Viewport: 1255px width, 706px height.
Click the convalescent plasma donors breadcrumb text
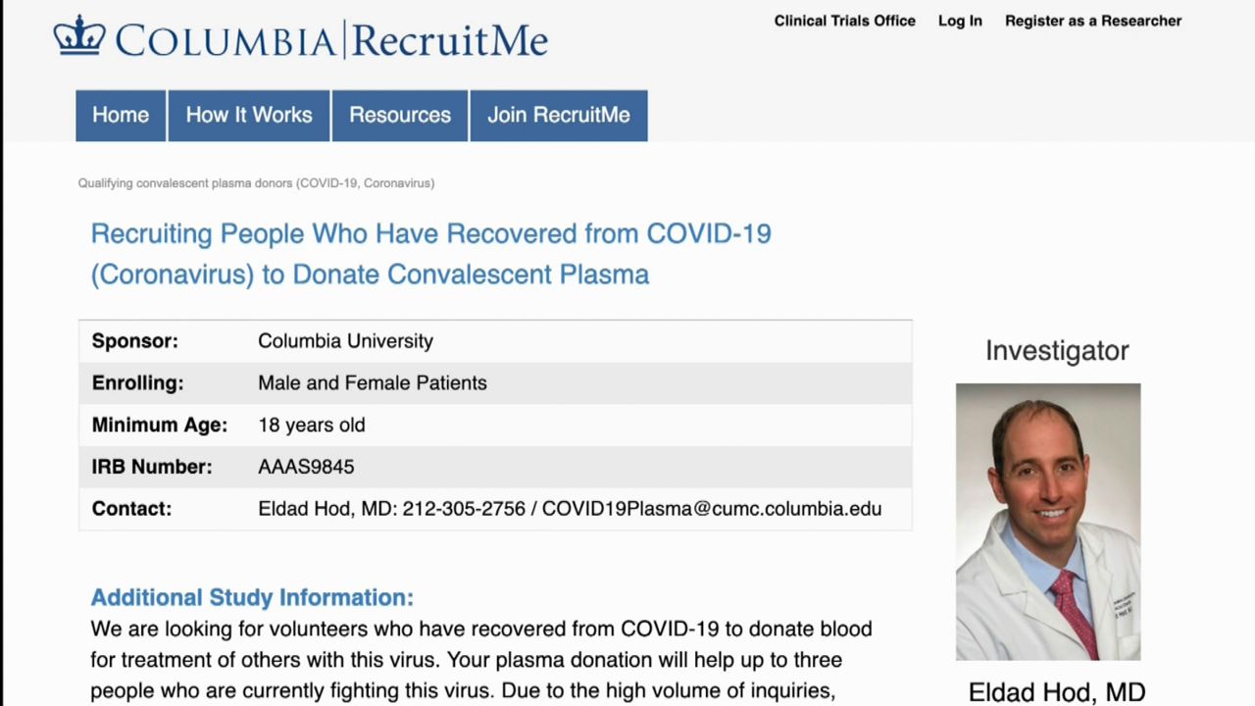(256, 183)
